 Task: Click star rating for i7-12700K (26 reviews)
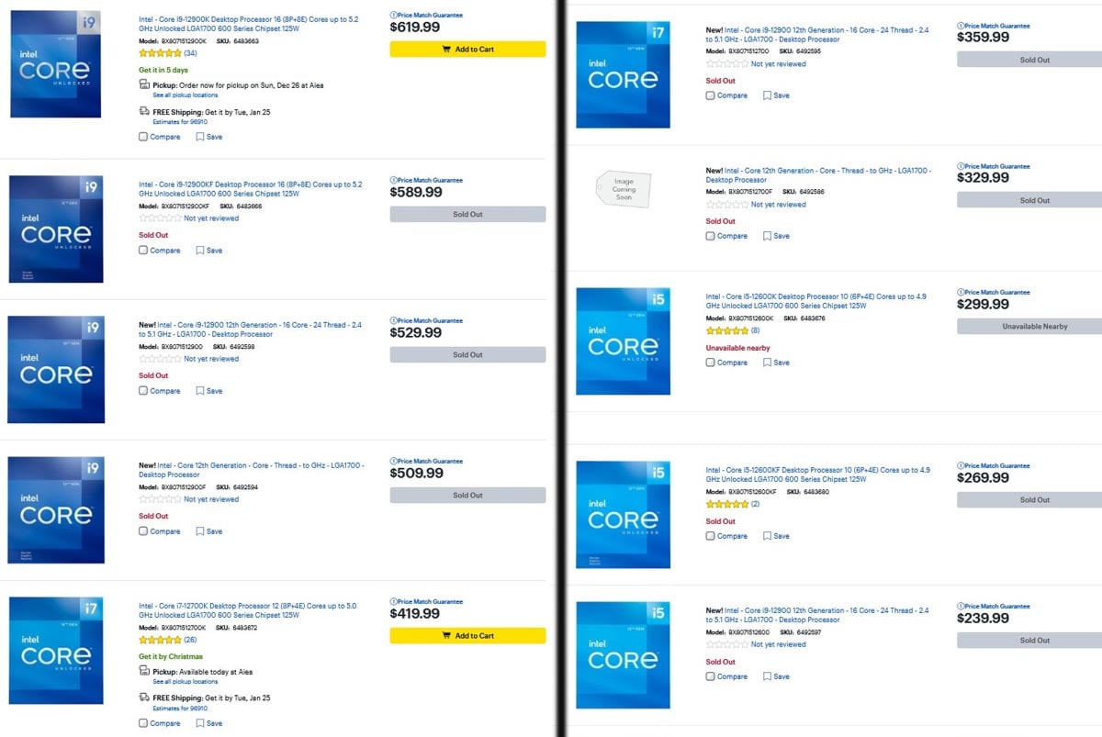click(160, 640)
